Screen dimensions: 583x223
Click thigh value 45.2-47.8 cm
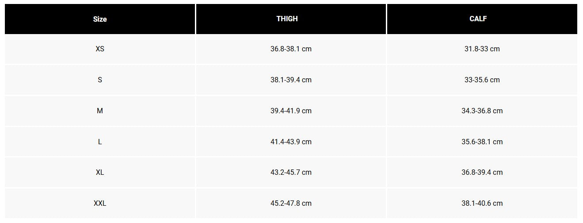tap(291, 203)
